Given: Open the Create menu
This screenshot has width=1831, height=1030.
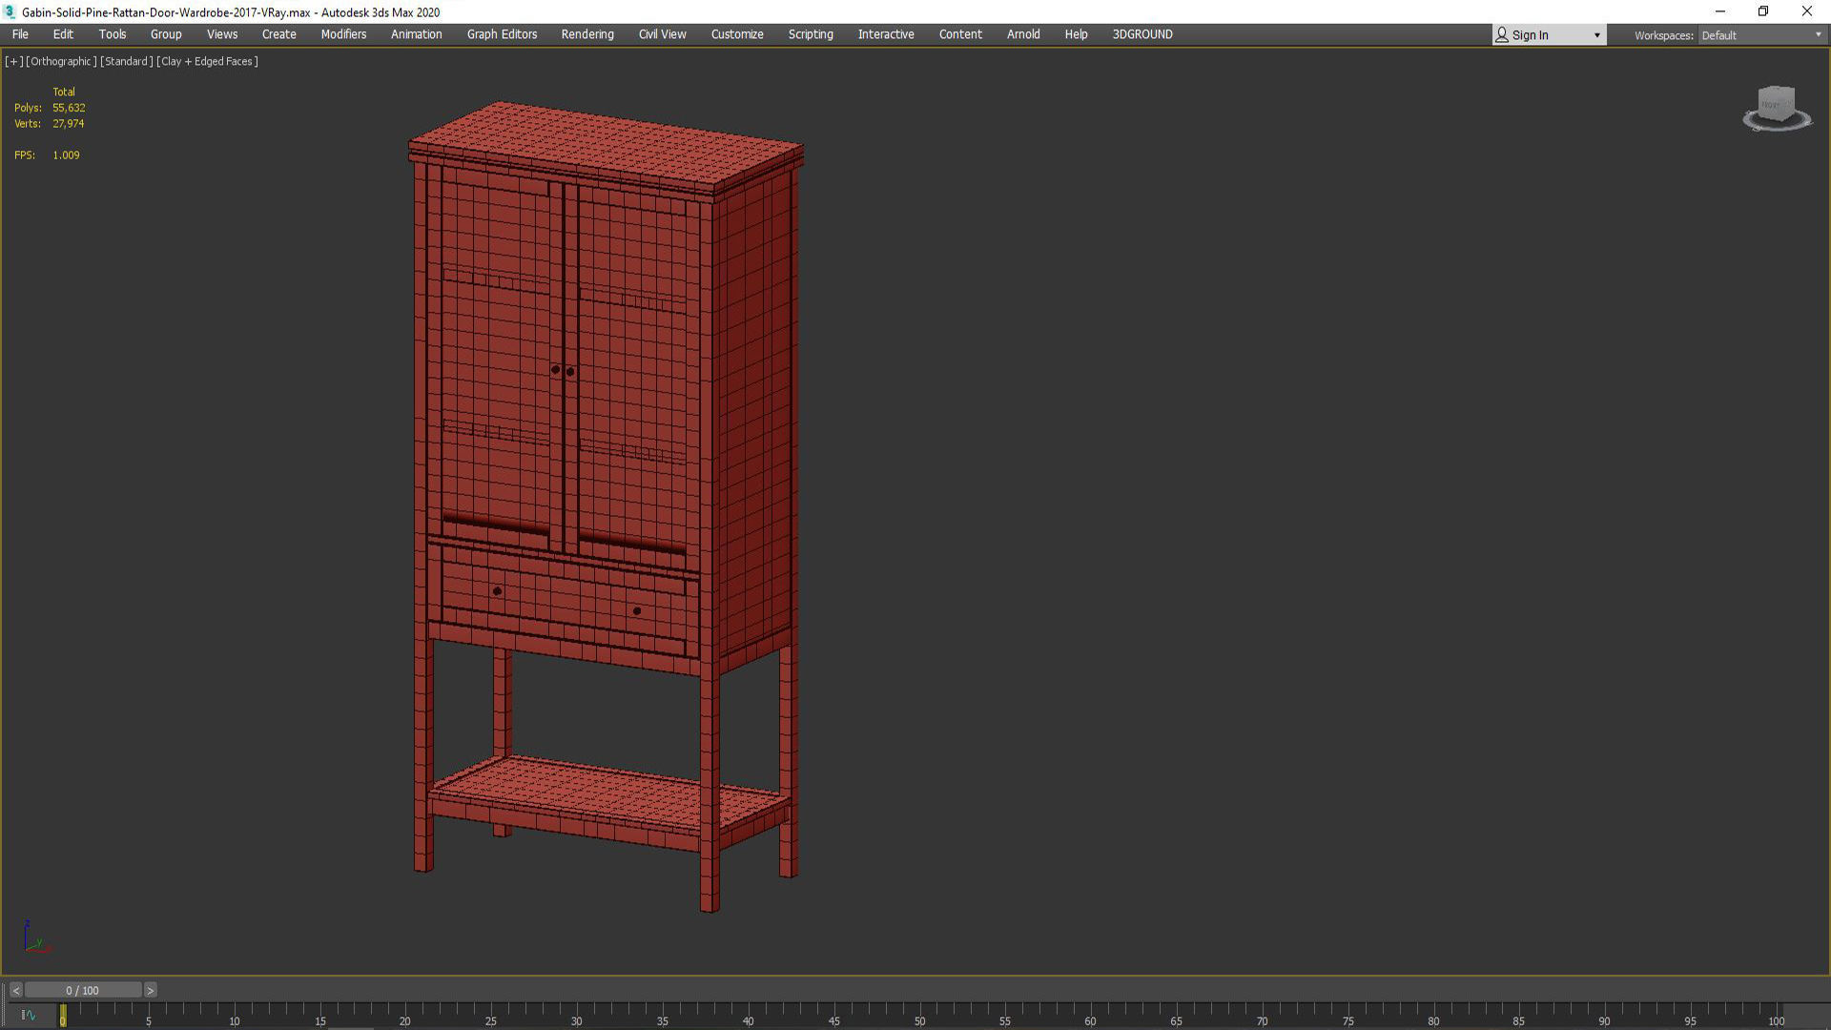Looking at the screenshot, I should (279, 34).
